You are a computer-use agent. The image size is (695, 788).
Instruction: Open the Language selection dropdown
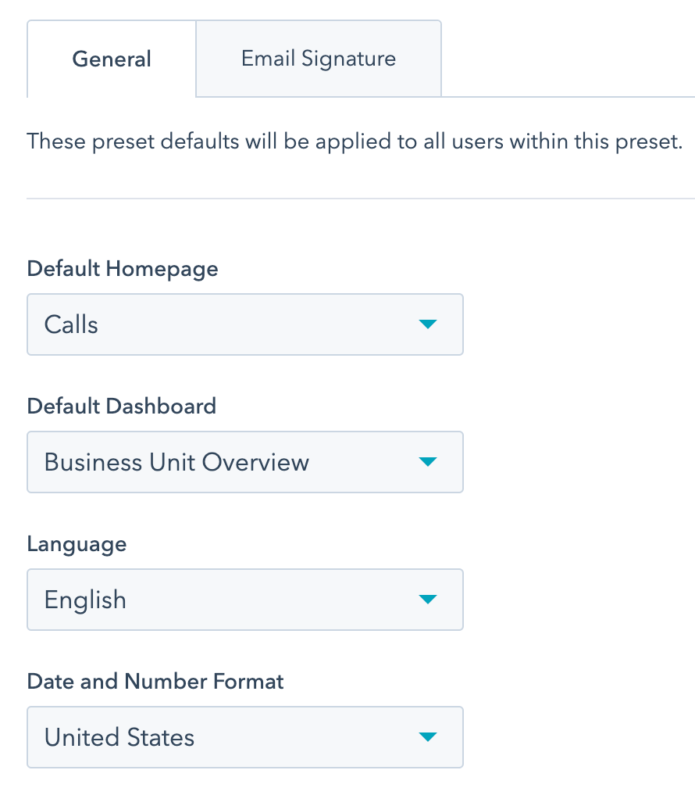pyautogui.click(x=245, y=600)
